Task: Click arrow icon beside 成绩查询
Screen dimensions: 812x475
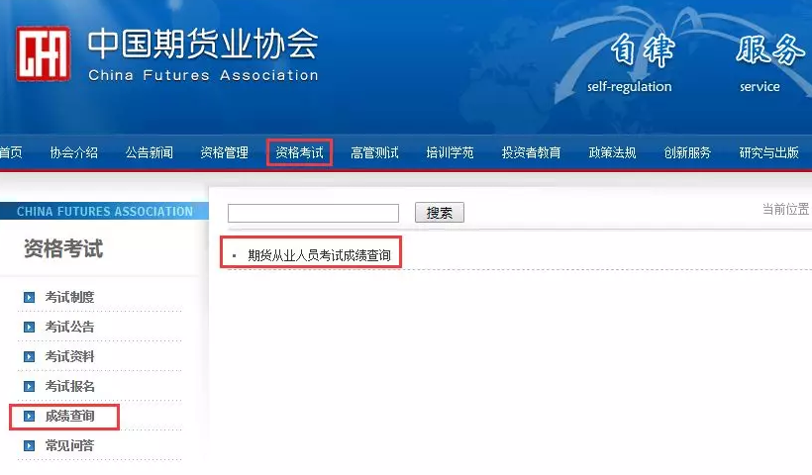Action: click(29, 417)
